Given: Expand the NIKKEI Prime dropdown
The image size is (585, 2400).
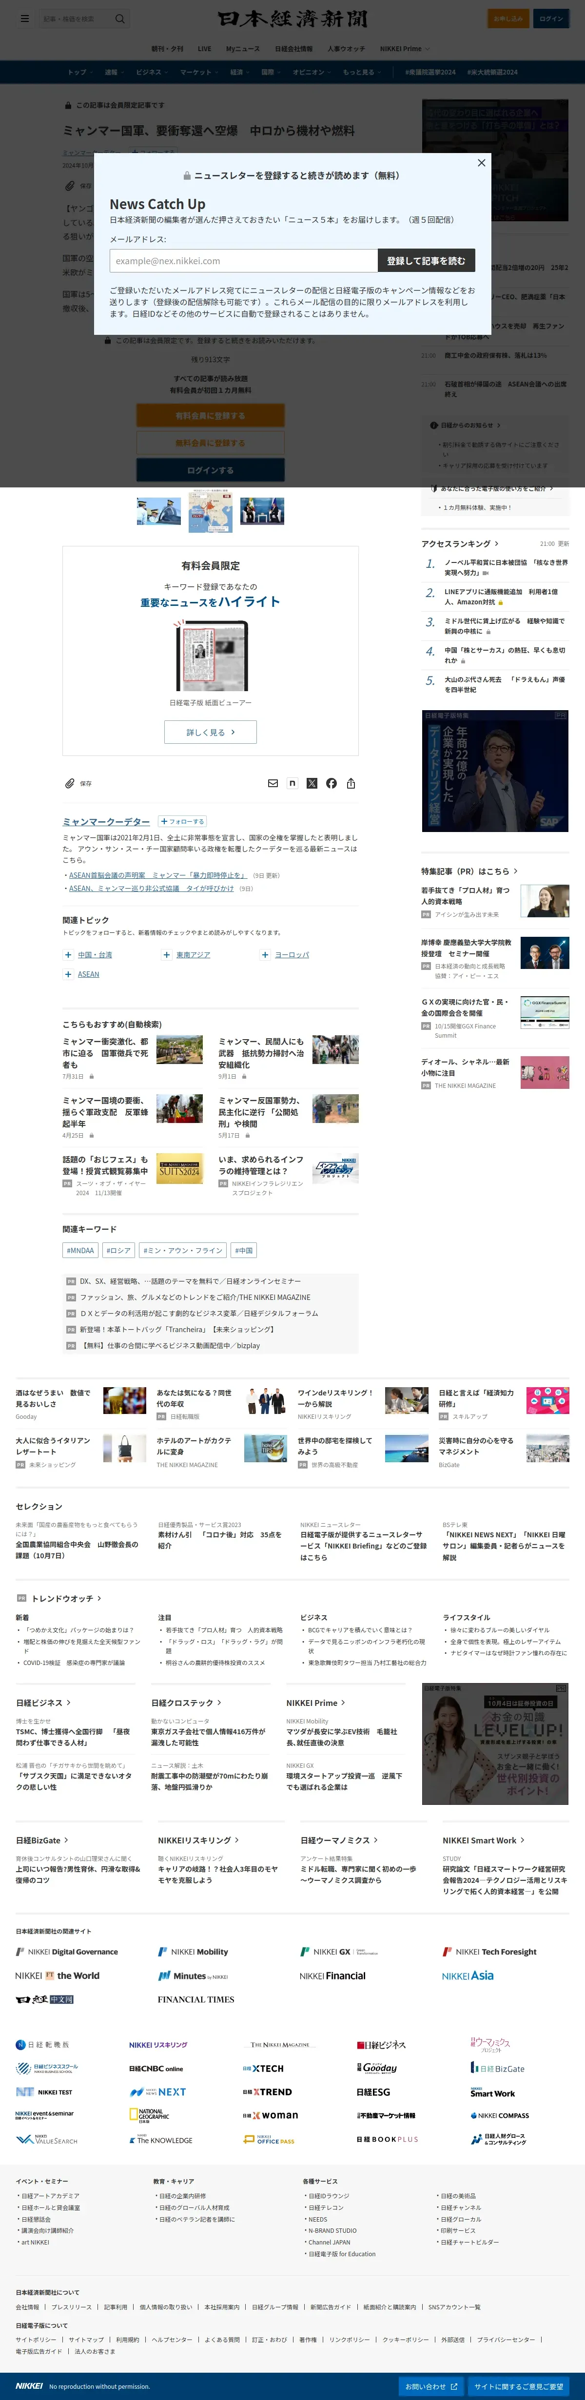Looking at the screenshot, I should 405,48.
